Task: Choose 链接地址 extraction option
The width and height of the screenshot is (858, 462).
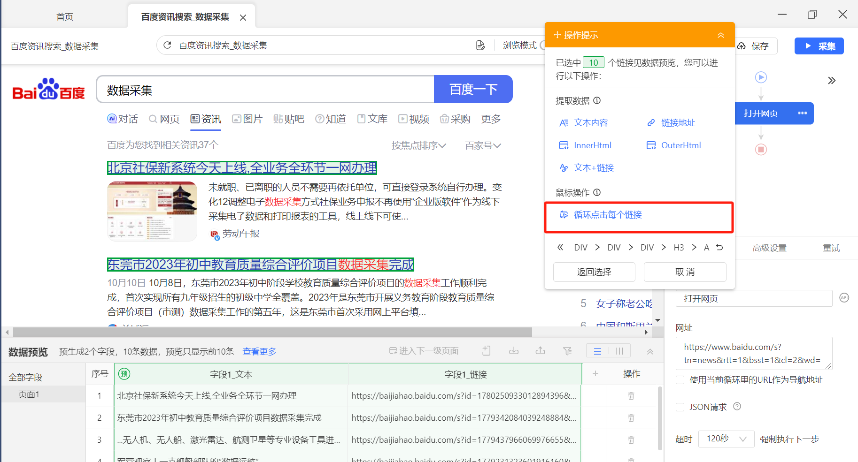Action: click(671, 123)
